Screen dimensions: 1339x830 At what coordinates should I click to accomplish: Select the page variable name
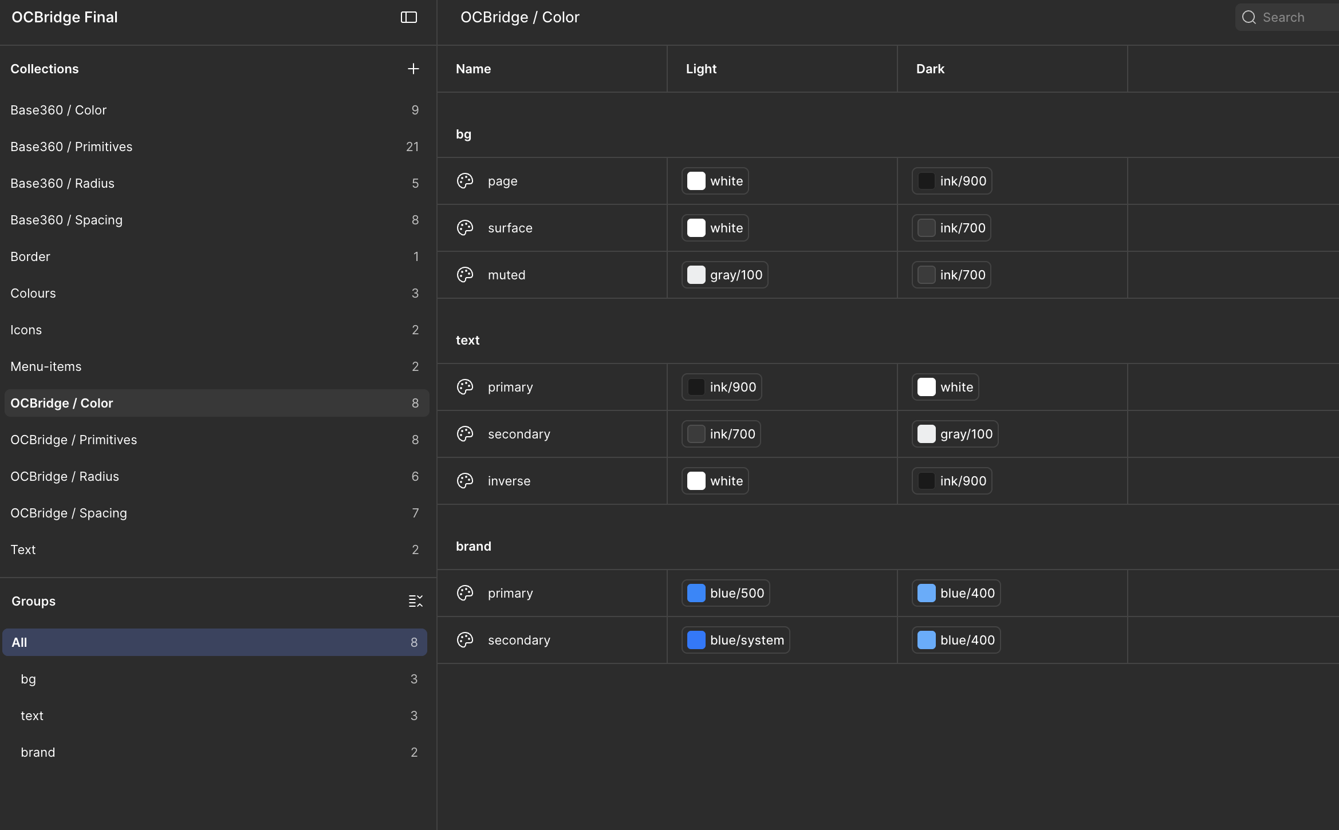[x=502, y=181]
